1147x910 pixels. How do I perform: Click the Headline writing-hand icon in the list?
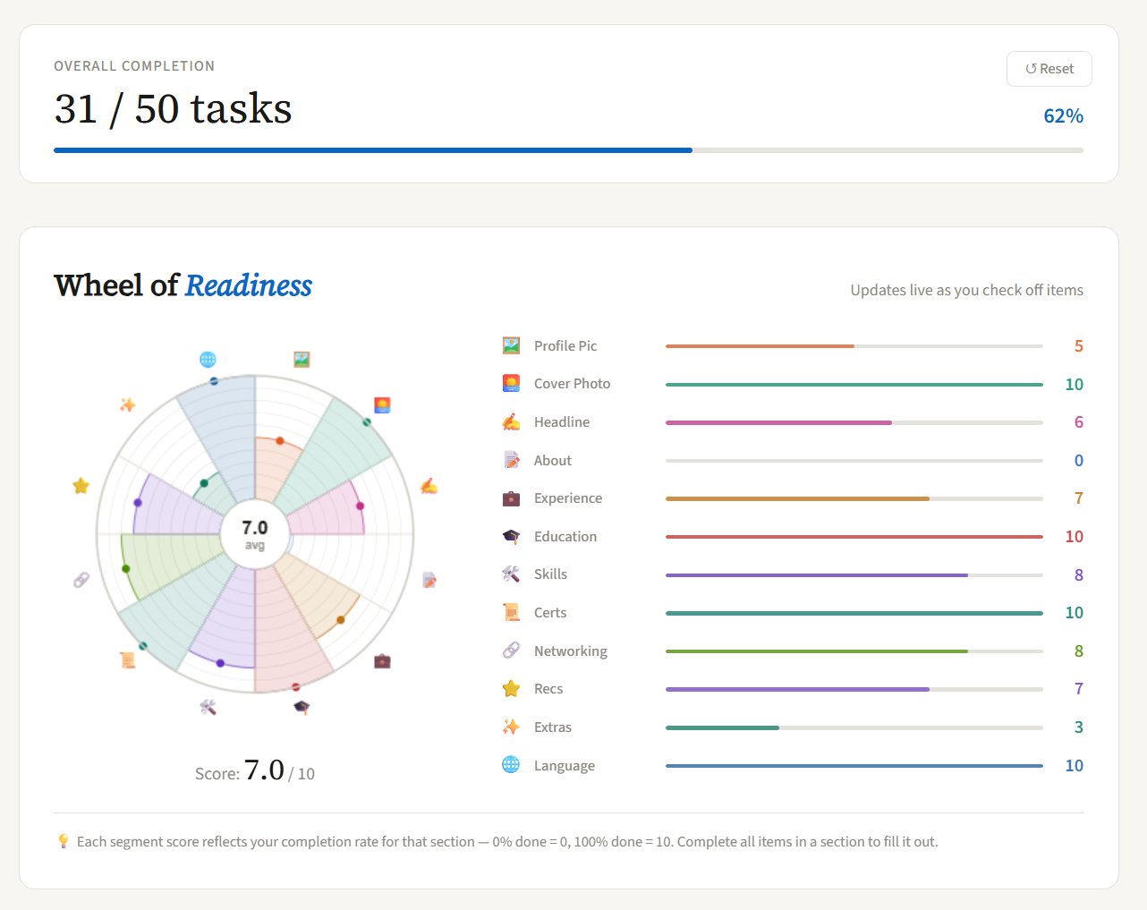coord(511,421)
